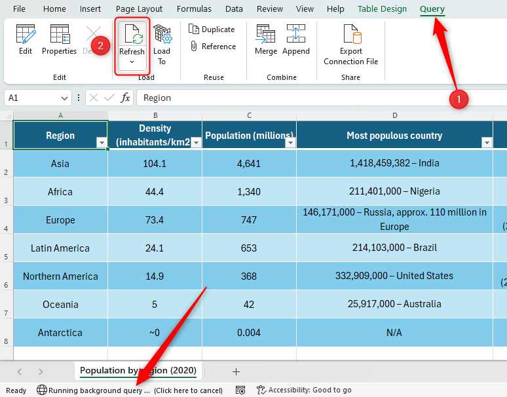Click the Load To icon
Viewport: 507px width, 397px height.
click(x=162, y=39)
